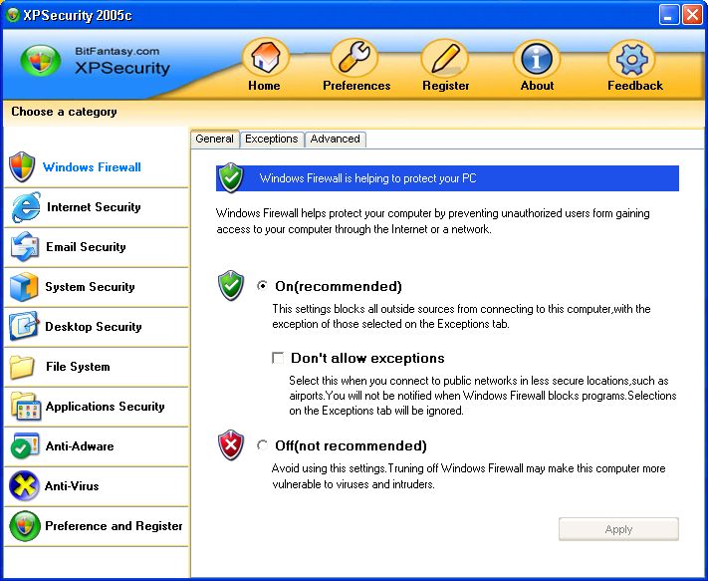Screen dimensions: 708x581
Task: Tick the Don't allow exceptions checkbox
Action: coord(278,358)
